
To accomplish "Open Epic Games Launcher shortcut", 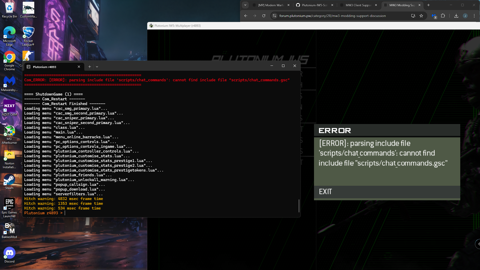I will pos(9,208).
